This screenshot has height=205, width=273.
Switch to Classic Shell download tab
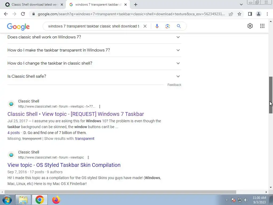34,5
